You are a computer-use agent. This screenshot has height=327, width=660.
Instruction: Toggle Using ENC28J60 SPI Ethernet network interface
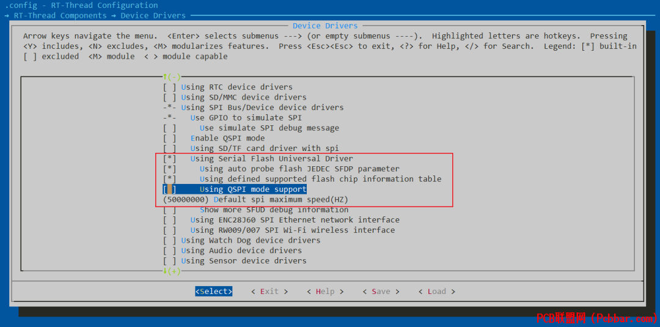[x=170, y=219]
